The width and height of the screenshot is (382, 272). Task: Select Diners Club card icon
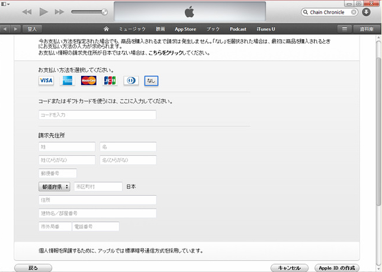pyautogui.click(x=130, y=81)
